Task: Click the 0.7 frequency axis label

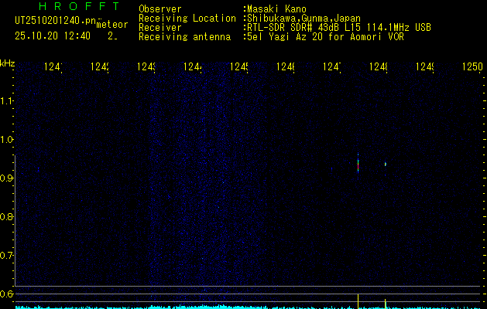Action: [6, 256]
